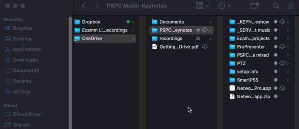
Task: Open Documents in the sidebar
Action: (x=22, y=70)
